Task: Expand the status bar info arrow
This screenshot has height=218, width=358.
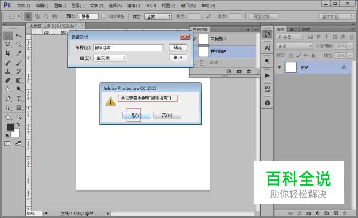Action: pyautogui.click(x=108, y=214)
